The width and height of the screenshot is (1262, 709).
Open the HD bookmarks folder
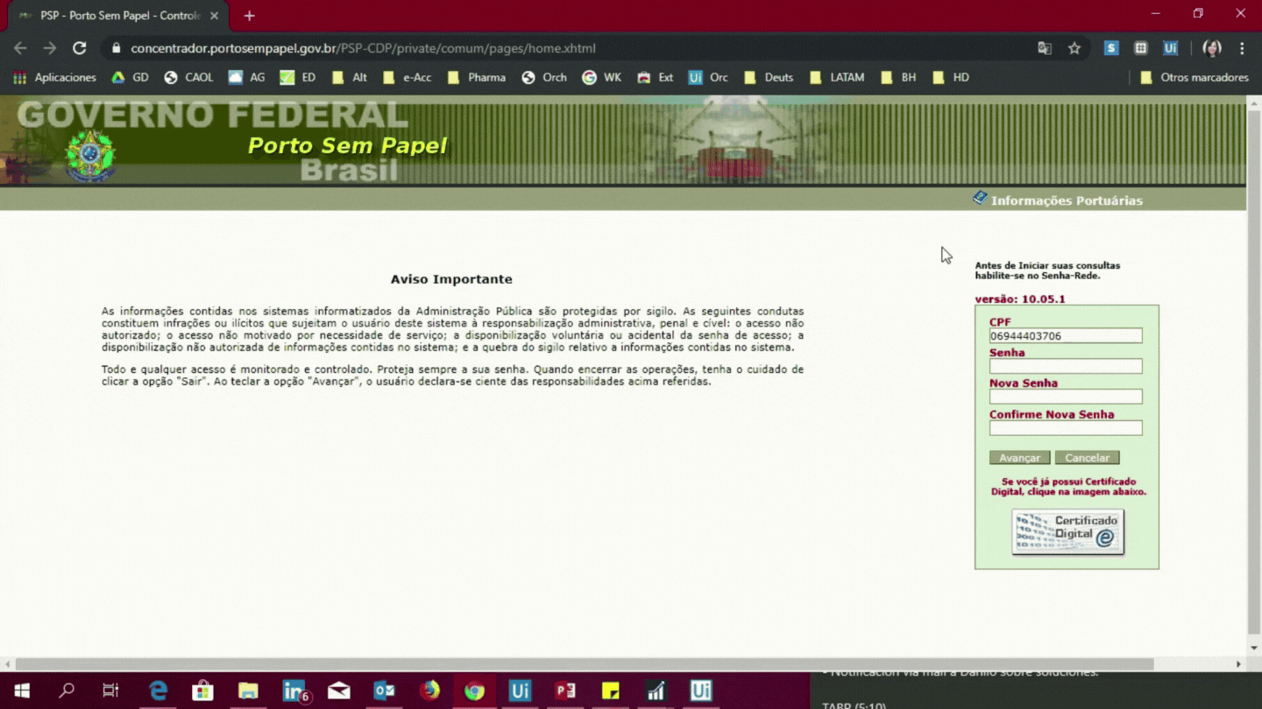pyautogui.click(x=950, y=77)
